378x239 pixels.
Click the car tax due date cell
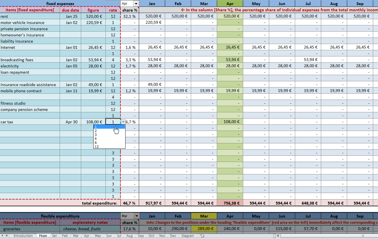point(70,122)
